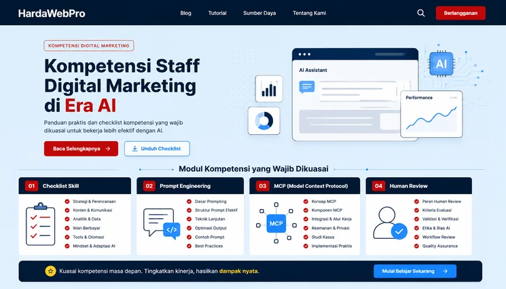Open the Tutorial menu item

pos(217,13)
